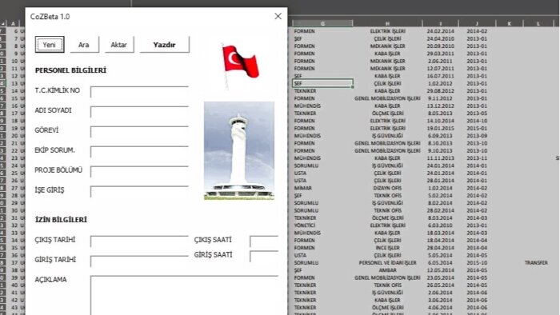Image resolution: width=560 pixels, height=315 pixels.
Task: Open search with the Ara button
Action: click(x=84, y=45)
